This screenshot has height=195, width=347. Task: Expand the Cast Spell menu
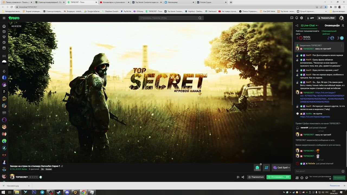click(281, 168)
